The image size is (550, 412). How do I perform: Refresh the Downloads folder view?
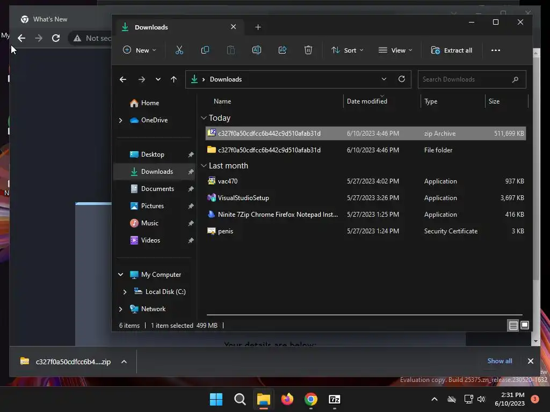coord(402,79)
